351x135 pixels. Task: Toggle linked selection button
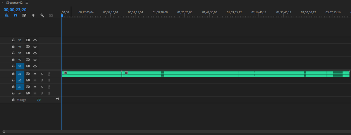click(24, 15)
